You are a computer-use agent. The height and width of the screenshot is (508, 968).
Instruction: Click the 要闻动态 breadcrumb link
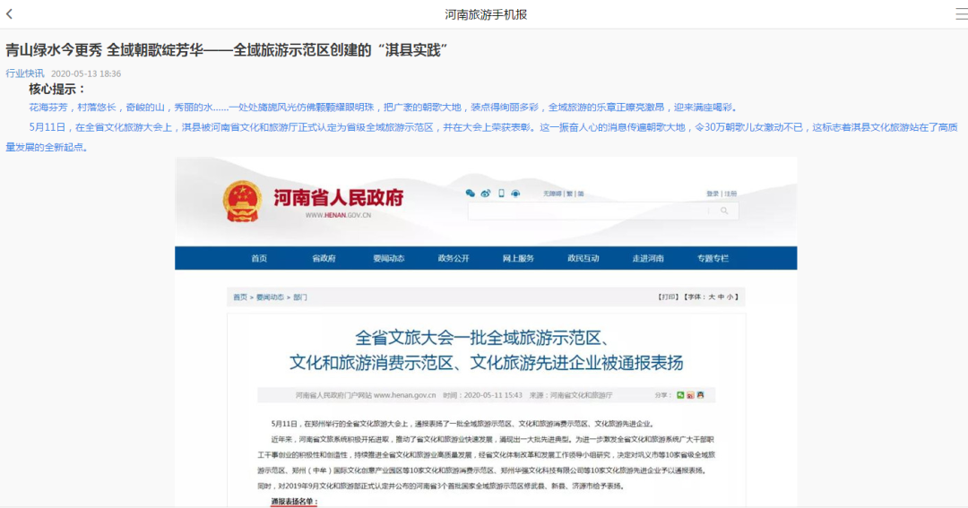(x=270, y=297)
